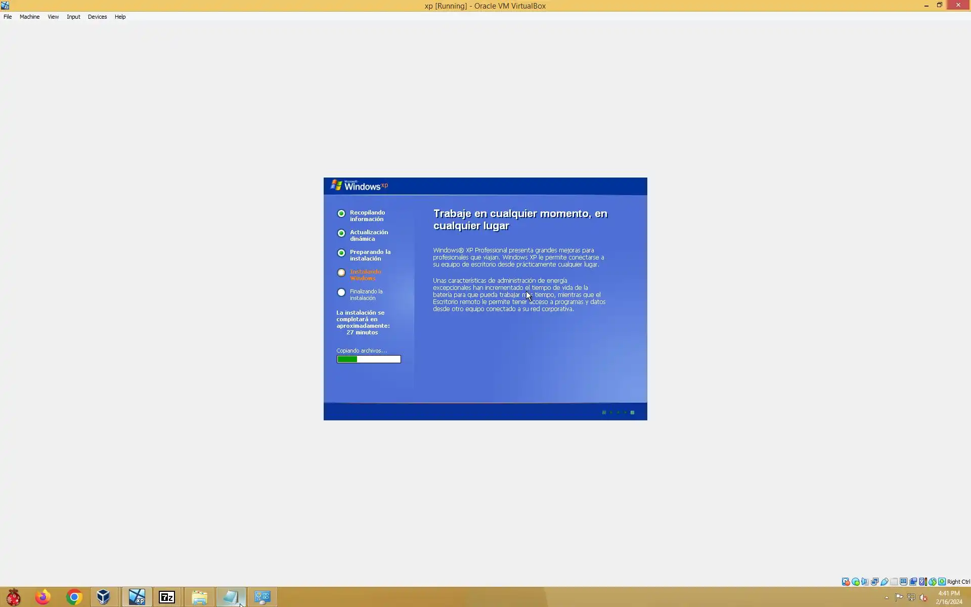Click the CPU virtualization status icon

(922, 582)
